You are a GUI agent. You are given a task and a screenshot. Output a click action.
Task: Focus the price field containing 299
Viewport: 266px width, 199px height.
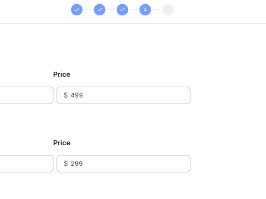coord(133,164)
